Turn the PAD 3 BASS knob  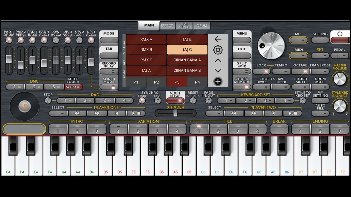pos(32,40)
